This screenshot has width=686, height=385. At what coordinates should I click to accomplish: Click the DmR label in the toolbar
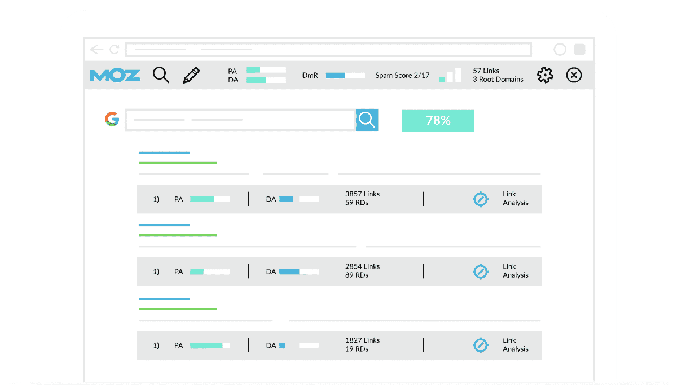(x=310, y=75)
